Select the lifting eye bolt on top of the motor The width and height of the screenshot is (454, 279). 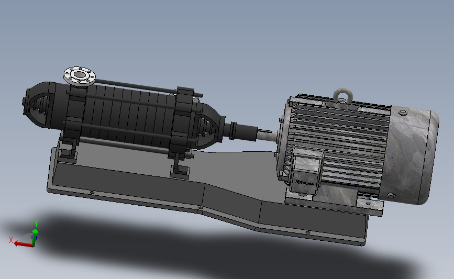(x=343, y=95)
